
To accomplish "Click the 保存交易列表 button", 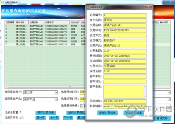I will (x=45, y=113).
